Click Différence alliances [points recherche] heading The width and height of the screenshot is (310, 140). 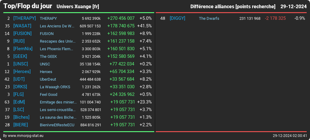[233, 6]
